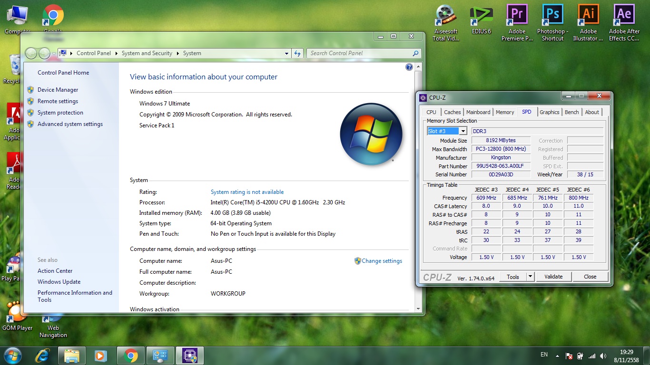Switch to Control Panel taskbar button

coord(160,355)
